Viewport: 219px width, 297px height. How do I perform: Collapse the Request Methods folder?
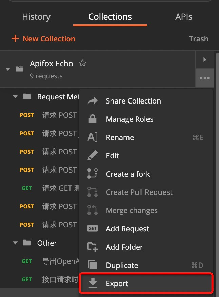[x=15, y=97]
